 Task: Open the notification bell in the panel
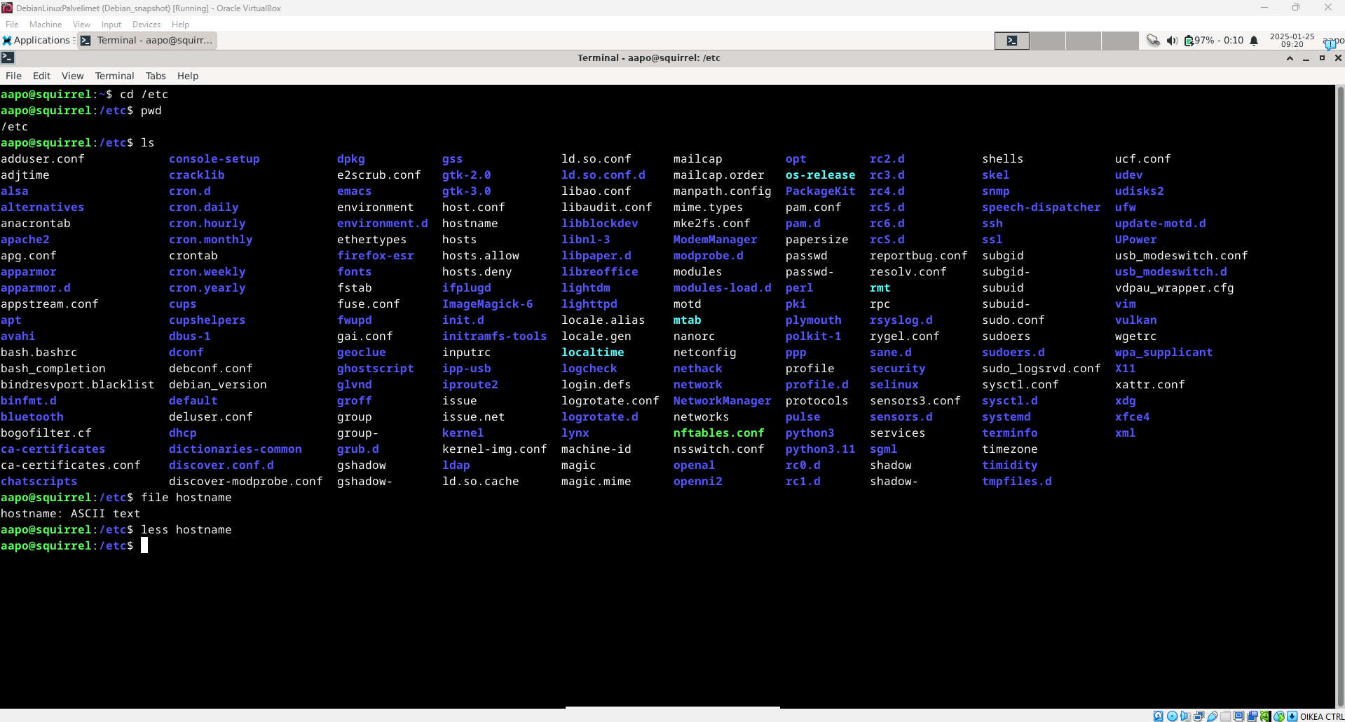[x=1254, y=41]
